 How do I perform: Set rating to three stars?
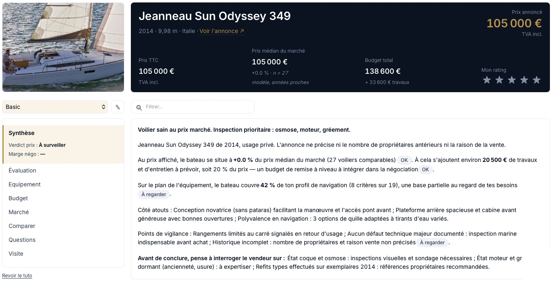pos(512,80)
